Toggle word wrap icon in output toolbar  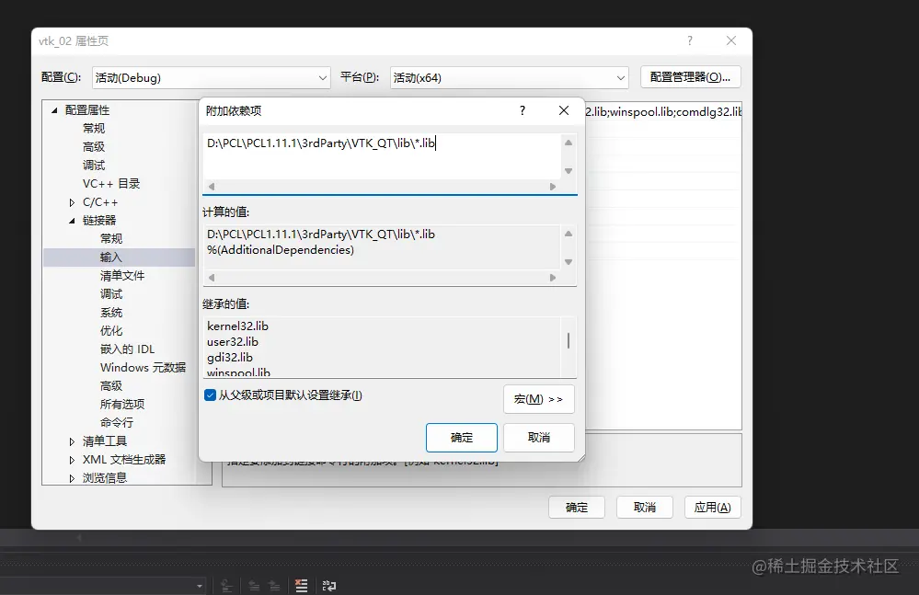click(x=328, y=585)
